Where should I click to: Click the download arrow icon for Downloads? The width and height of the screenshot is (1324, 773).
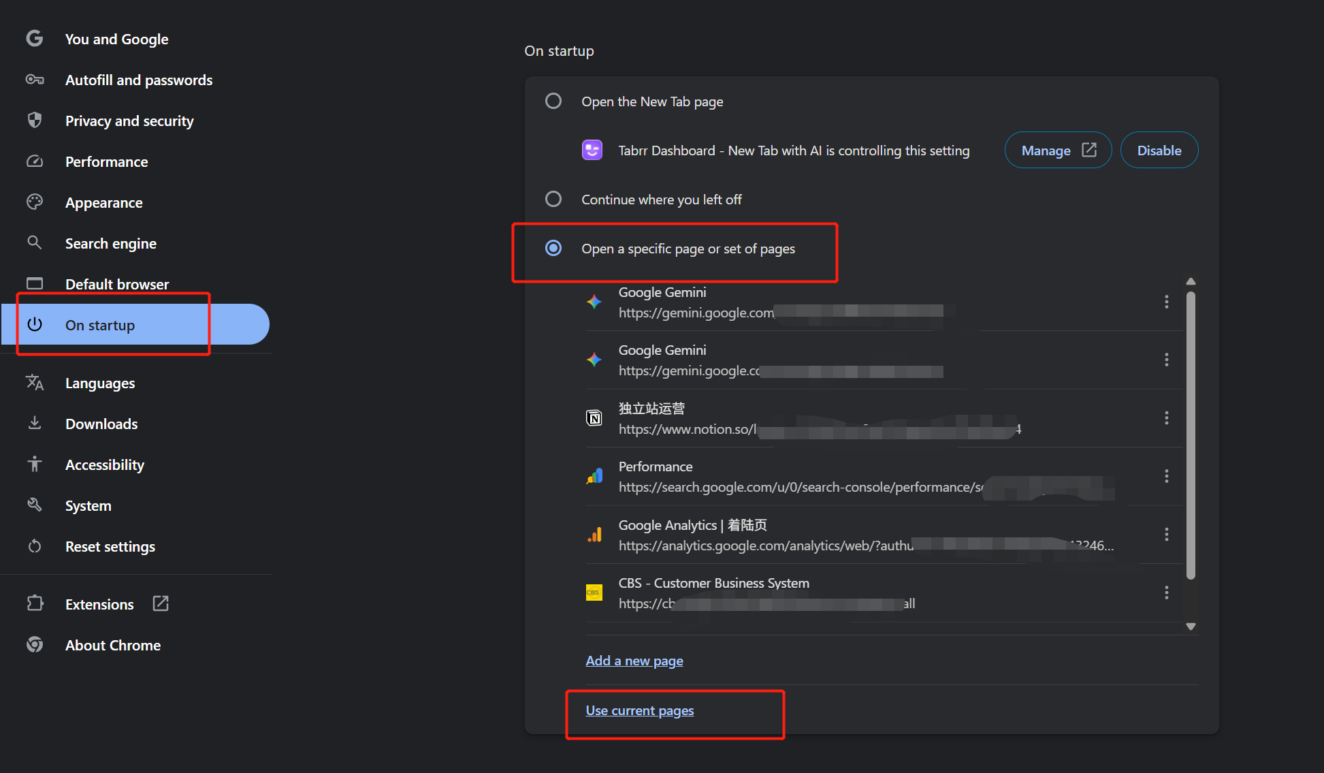(35, 423)
